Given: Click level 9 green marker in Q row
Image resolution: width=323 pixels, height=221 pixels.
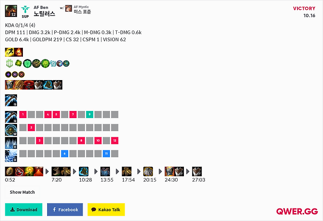Looking at the screenshot, I should point(90,115).
